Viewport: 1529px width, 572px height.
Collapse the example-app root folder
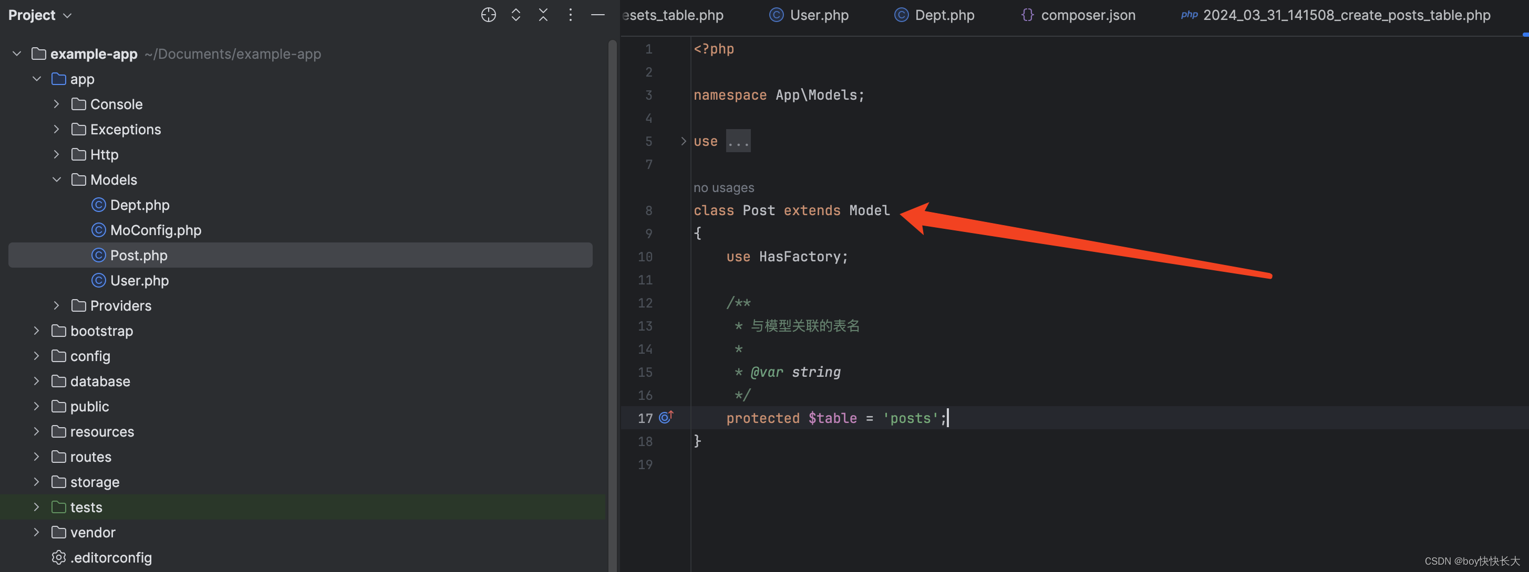(x=17, y=54)
